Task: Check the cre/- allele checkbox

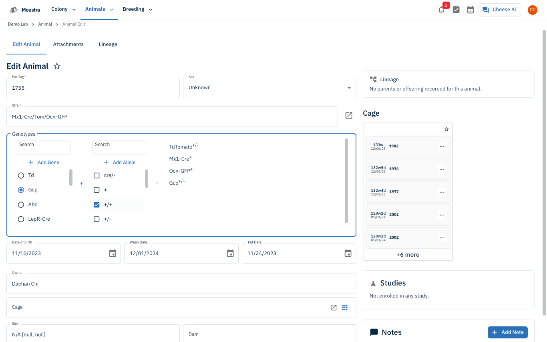Action: point(97,175)
